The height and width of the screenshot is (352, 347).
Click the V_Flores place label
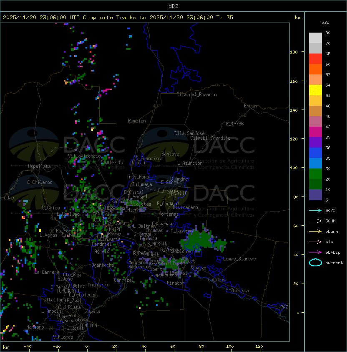[x=63, y=337]
